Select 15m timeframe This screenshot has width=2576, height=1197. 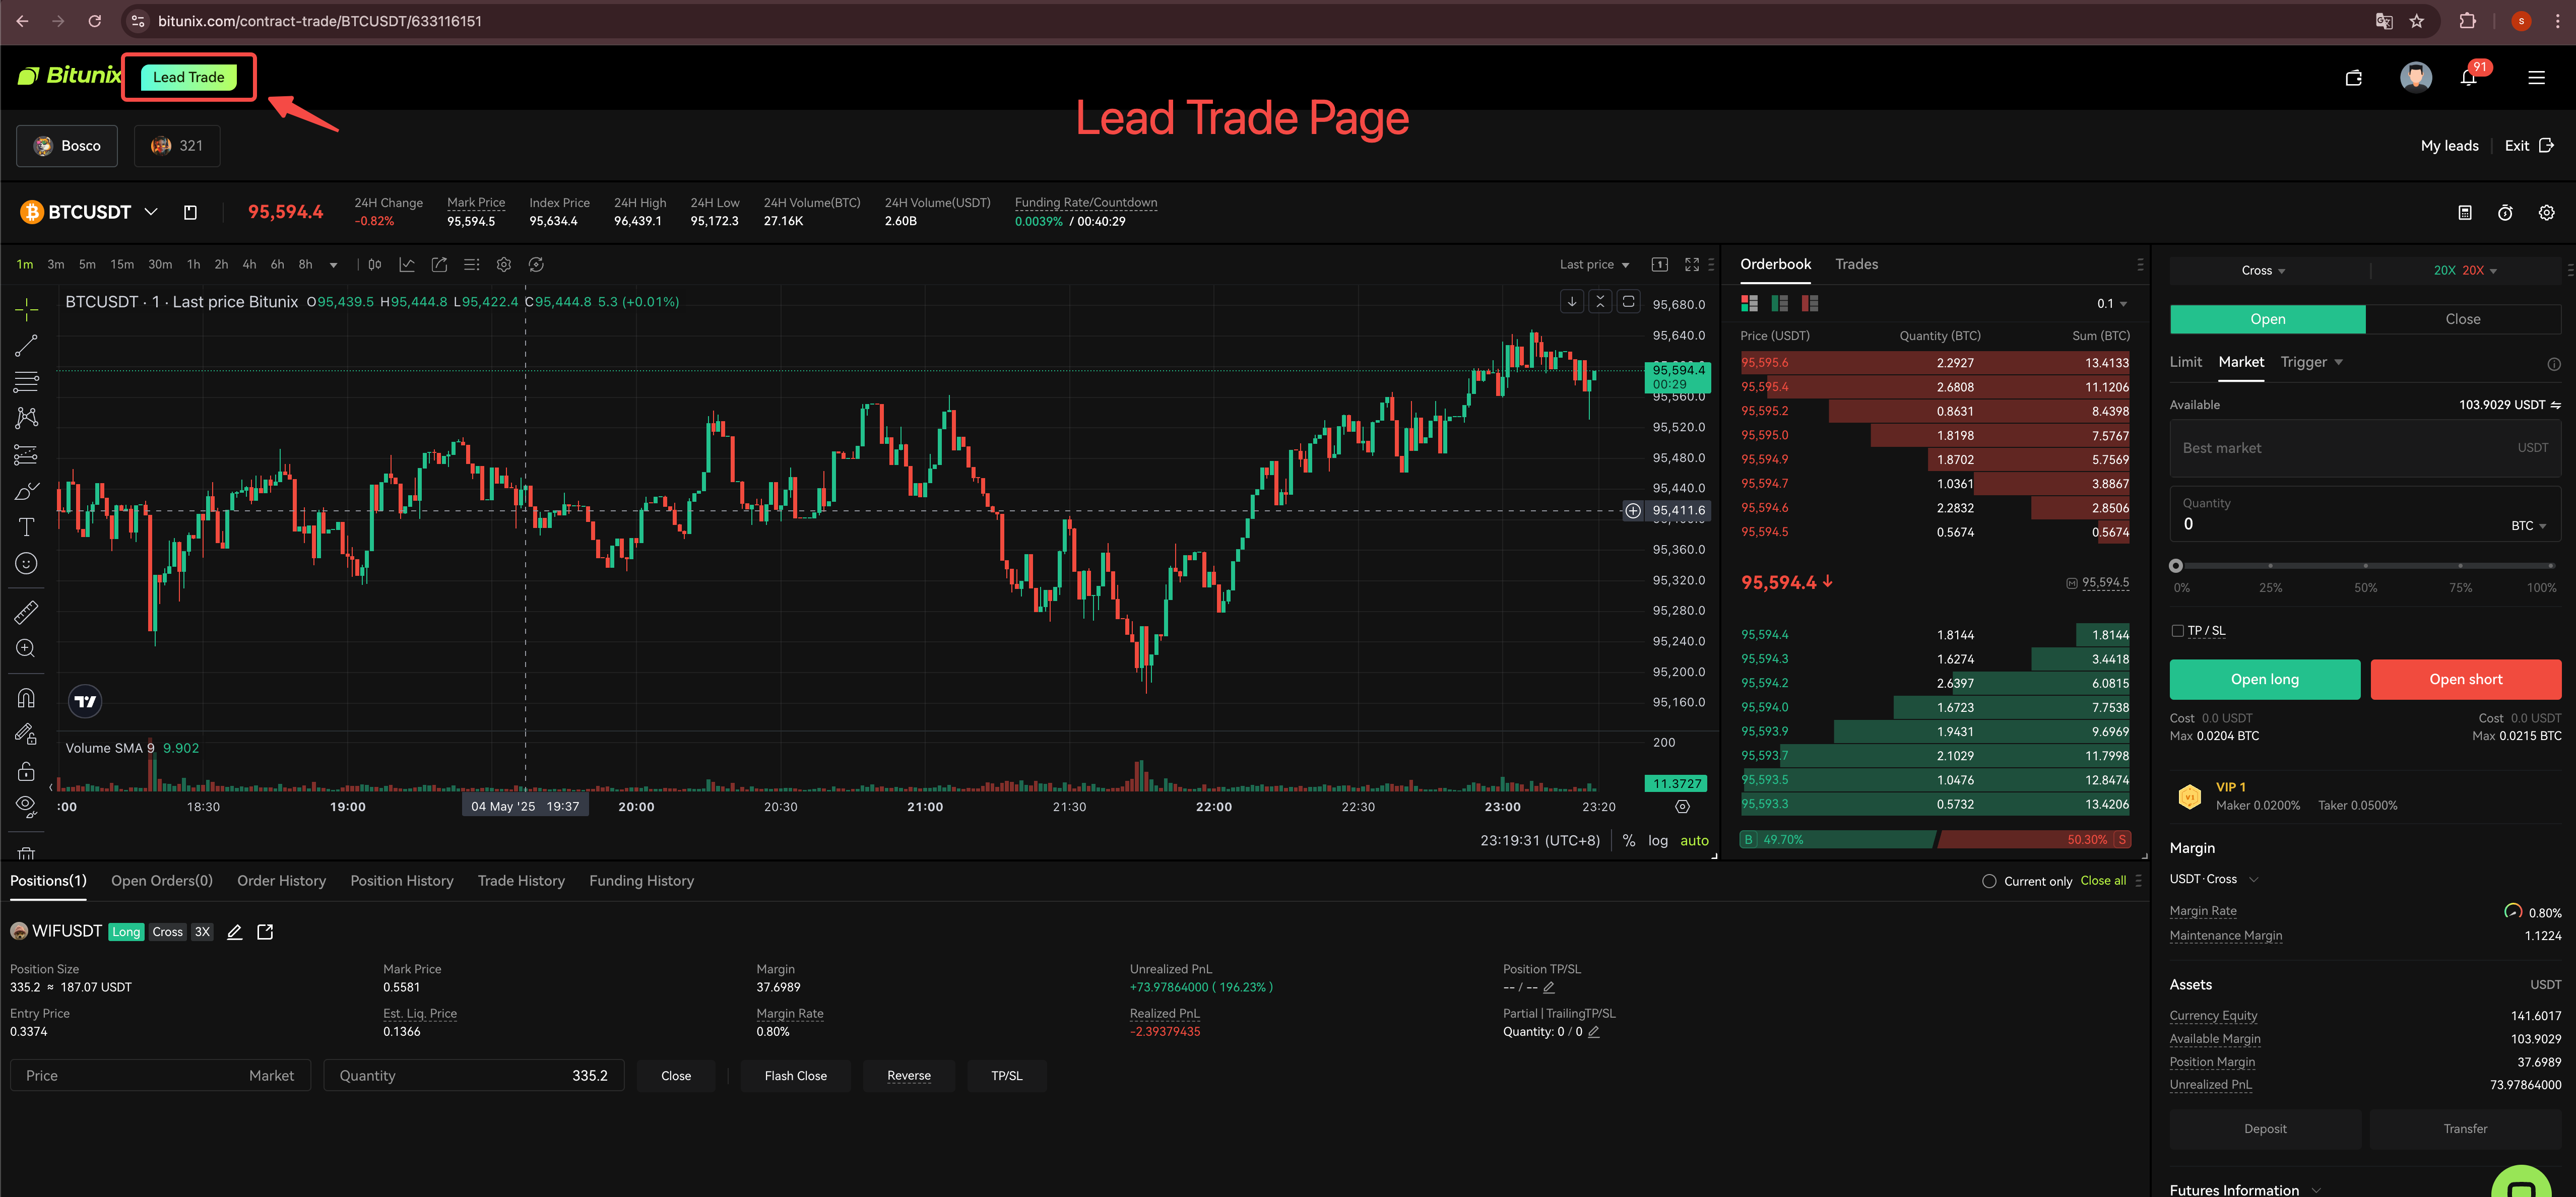pyautogui.click(x=121, y=265)
